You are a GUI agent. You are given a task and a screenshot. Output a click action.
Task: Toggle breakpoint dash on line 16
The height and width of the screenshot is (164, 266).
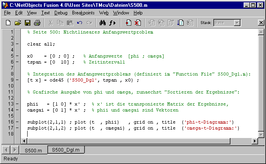coord(17,122)
